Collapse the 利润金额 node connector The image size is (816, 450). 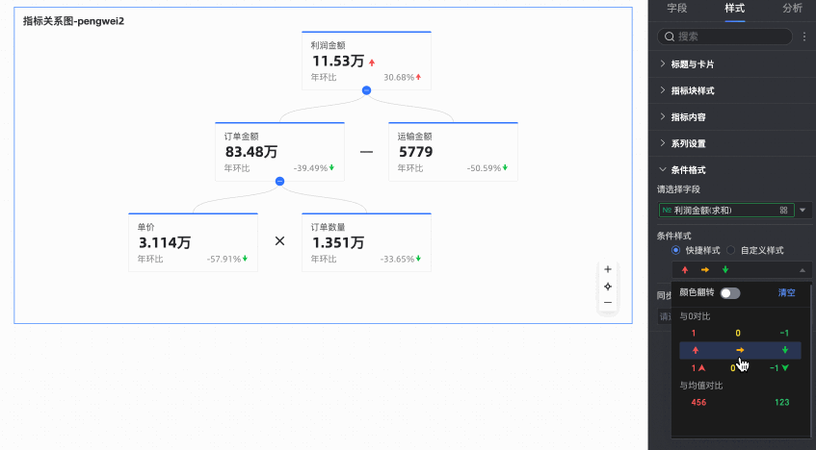coord(366,90)
